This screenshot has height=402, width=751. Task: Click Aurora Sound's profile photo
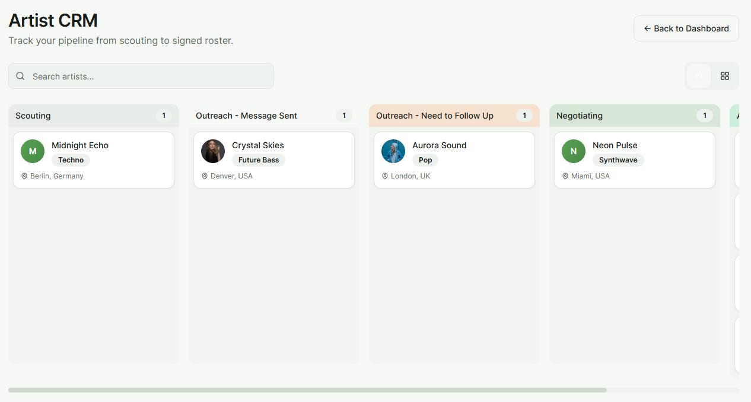coord(393,151)
